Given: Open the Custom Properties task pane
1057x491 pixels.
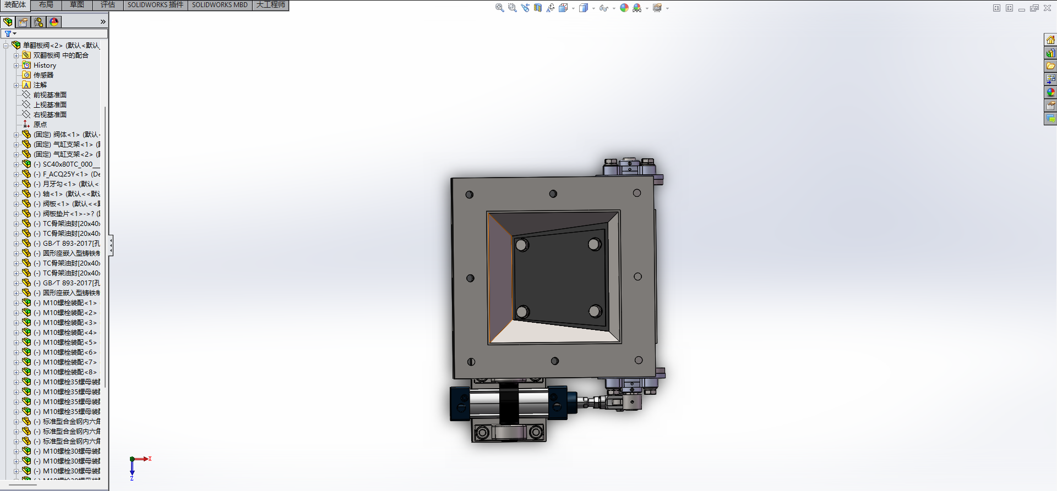Looking at the screenshot, I should click(1050, 106).
